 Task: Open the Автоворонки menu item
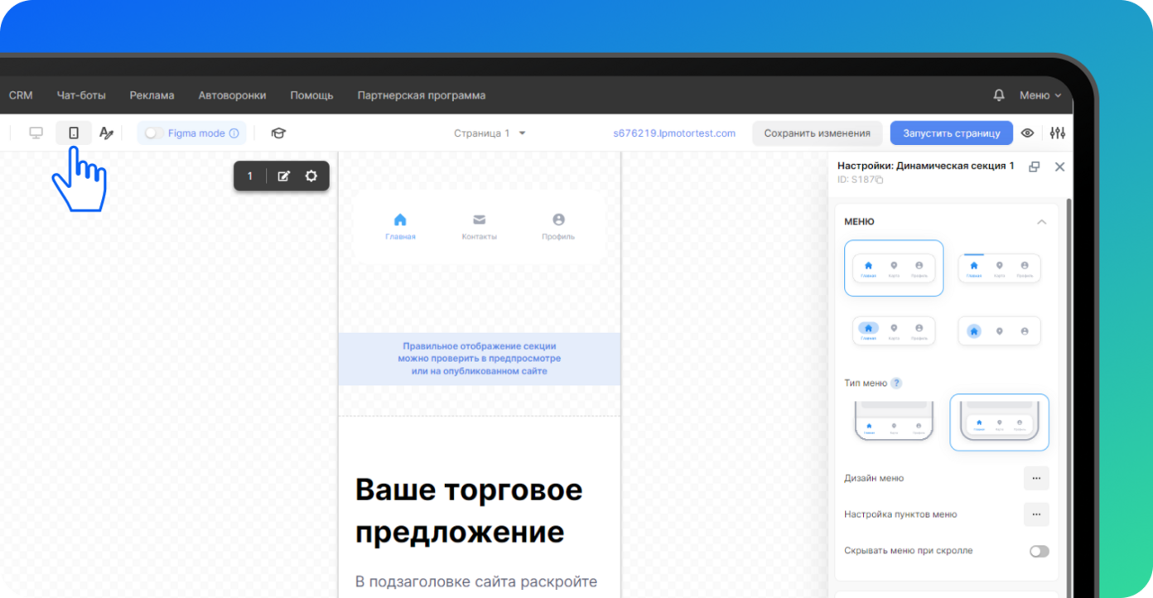[232, 95]
